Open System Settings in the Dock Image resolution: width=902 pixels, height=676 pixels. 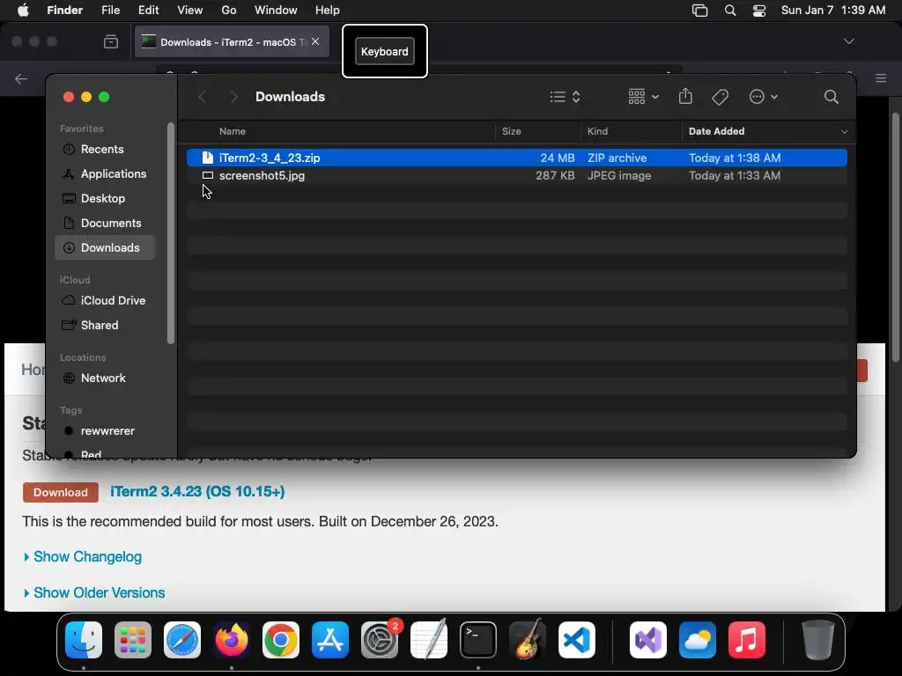click(x=380, y=640)
